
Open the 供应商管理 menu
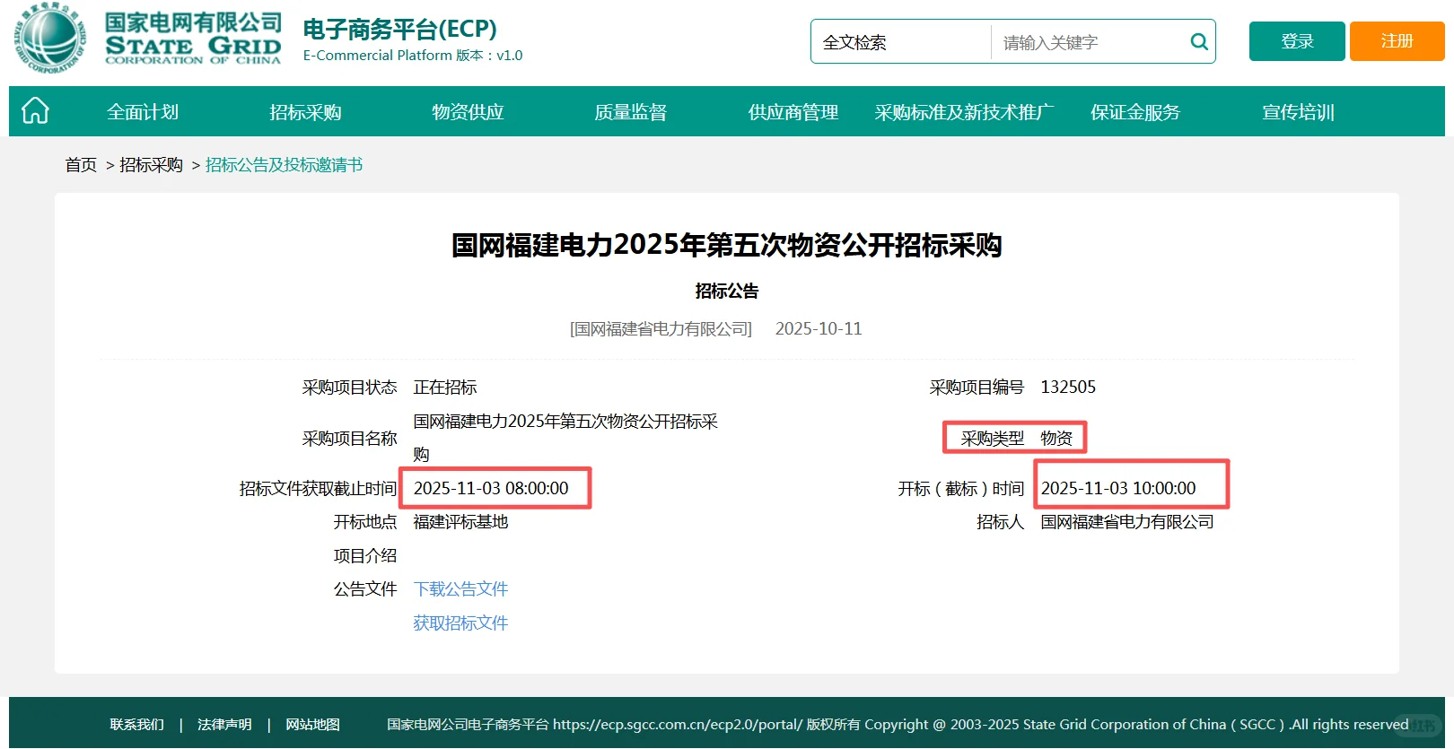coord(793,112)
